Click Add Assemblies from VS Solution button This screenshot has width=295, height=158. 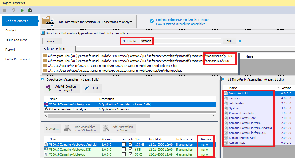(82, 128)
